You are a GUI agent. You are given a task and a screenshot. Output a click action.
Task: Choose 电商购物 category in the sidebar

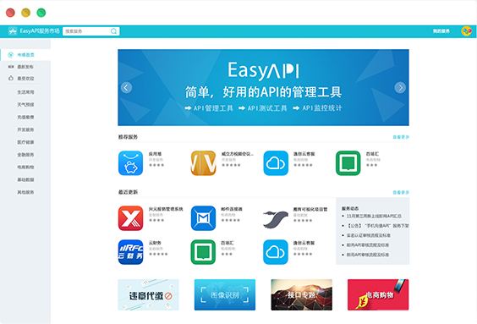pyautogui.click(x=25, y=167)
